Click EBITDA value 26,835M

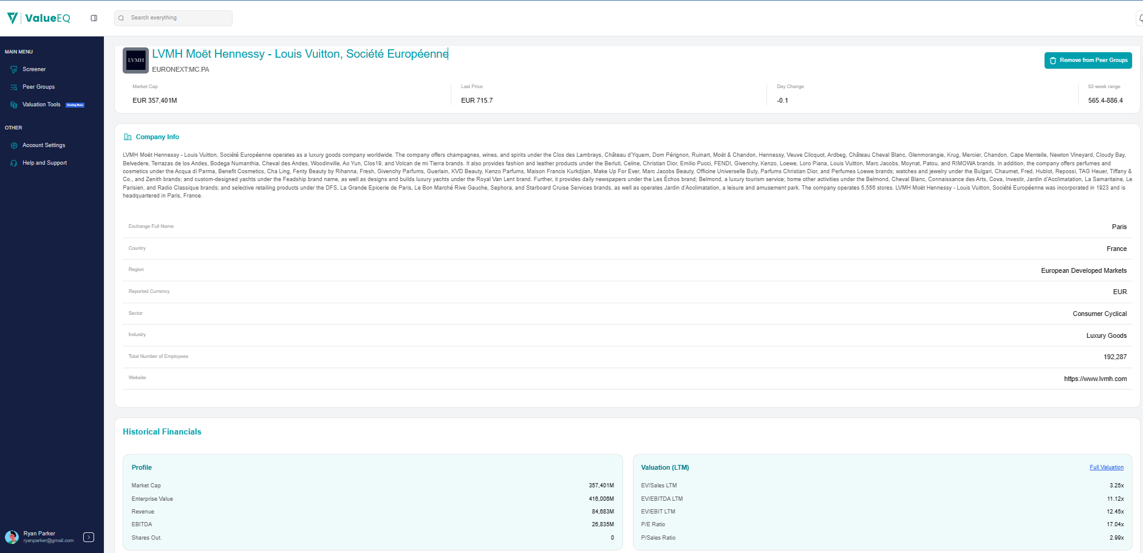(602, 524)
